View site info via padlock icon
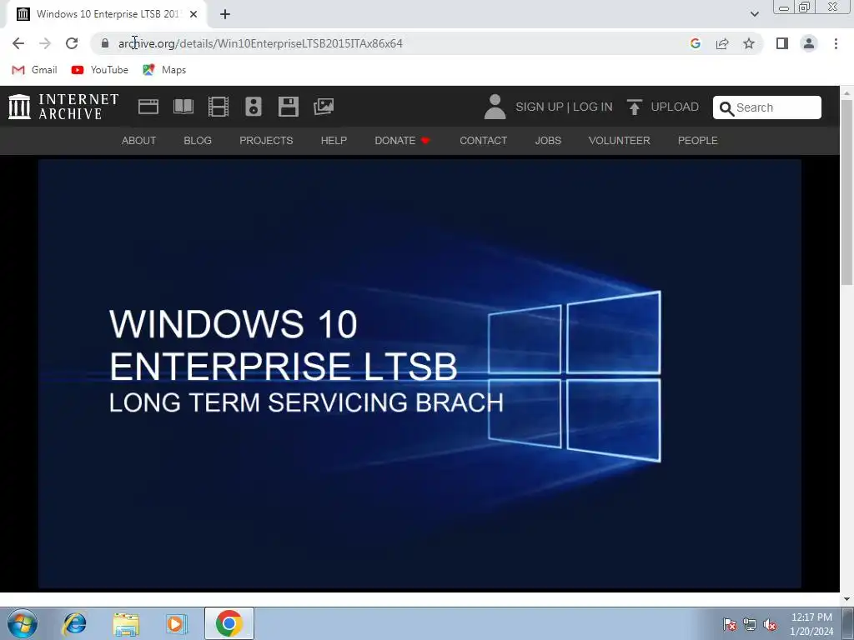 pos(105,43)
